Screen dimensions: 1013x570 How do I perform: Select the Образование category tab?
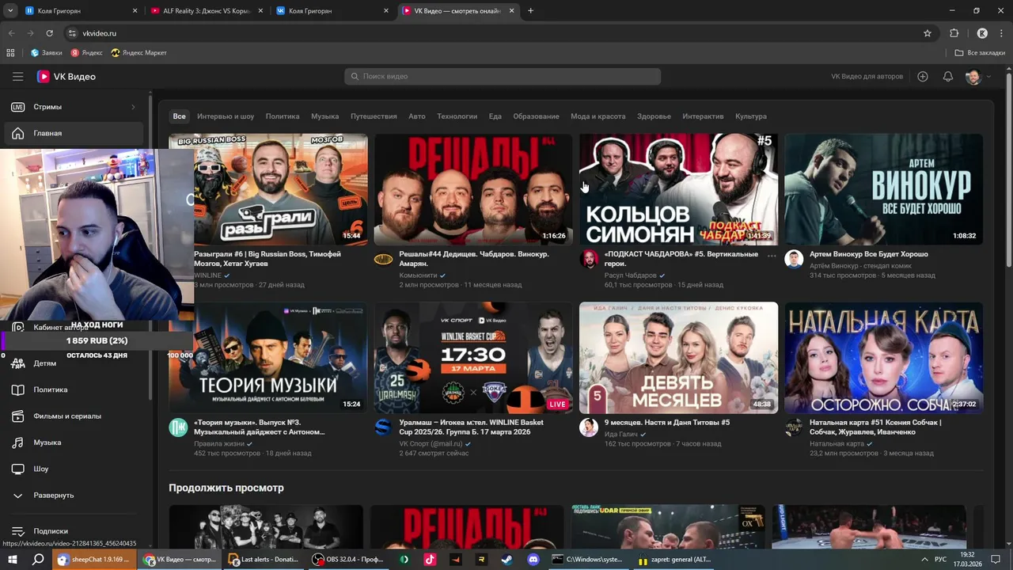tap(536, 116)
